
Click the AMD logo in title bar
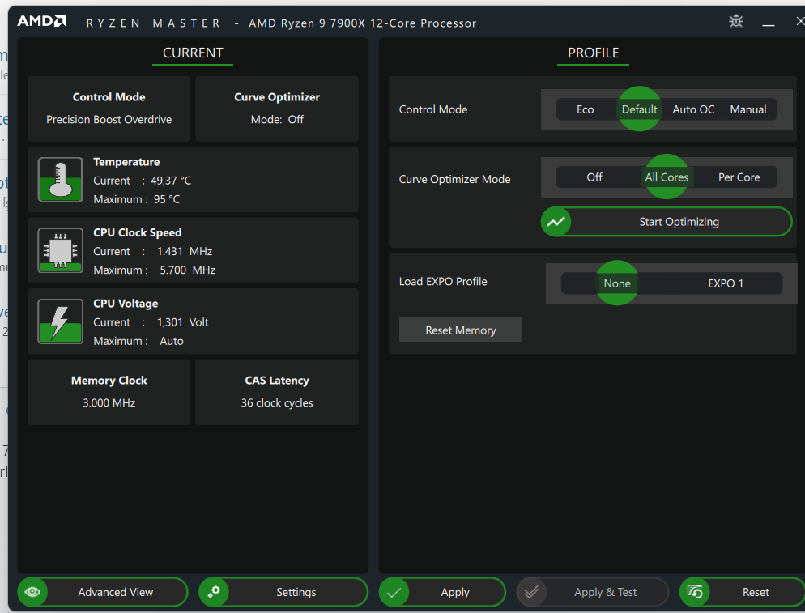click(41, 21)
